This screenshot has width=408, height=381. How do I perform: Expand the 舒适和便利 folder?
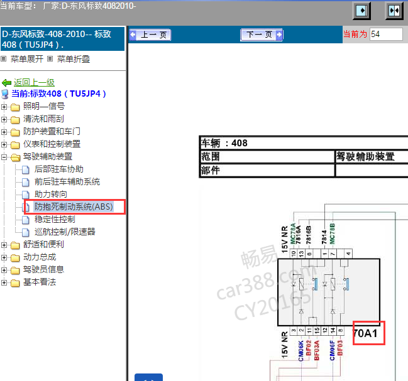[4, 245]
